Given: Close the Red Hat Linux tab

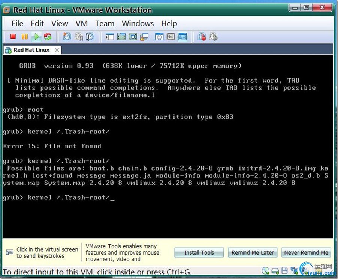Looking at the screenshot, I should tap(57, 50).
